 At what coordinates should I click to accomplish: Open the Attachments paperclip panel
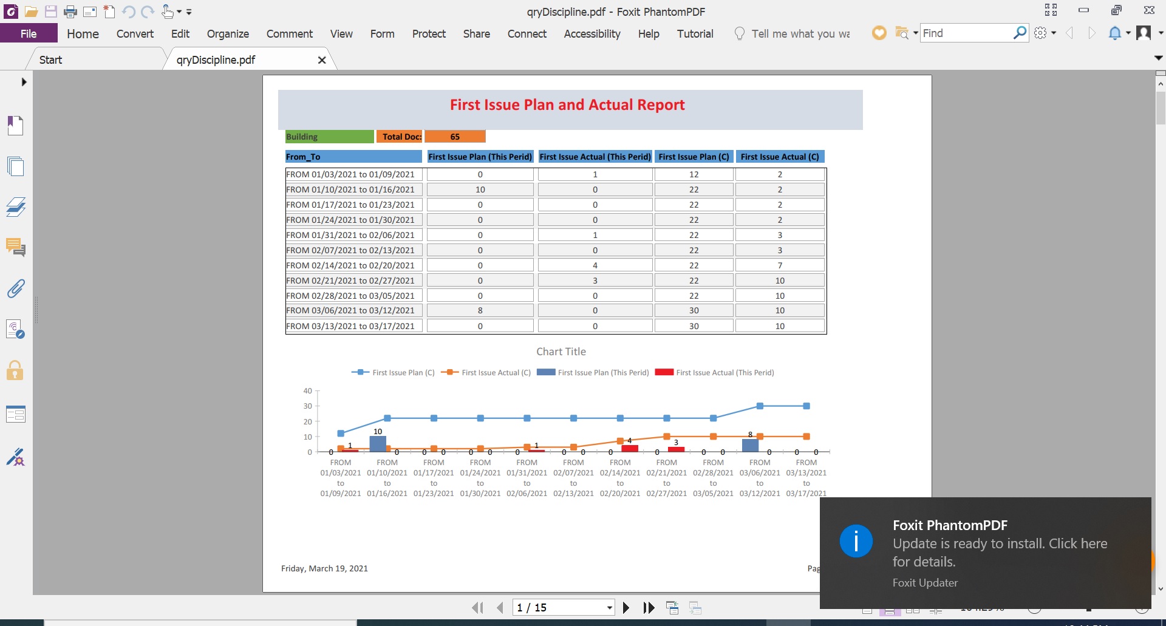click(15, 288)
